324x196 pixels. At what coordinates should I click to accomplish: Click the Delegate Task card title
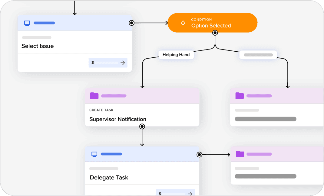(109, 178)
